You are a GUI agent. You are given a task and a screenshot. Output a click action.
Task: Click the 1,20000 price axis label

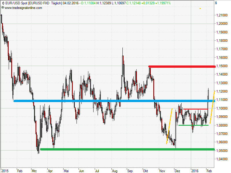[x=222, y=24]
